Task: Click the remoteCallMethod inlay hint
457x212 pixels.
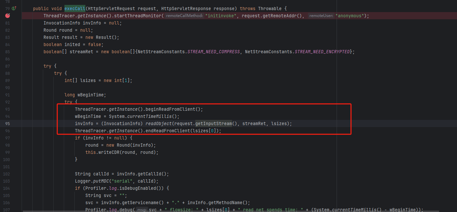Action: click(x=184, y=16)
